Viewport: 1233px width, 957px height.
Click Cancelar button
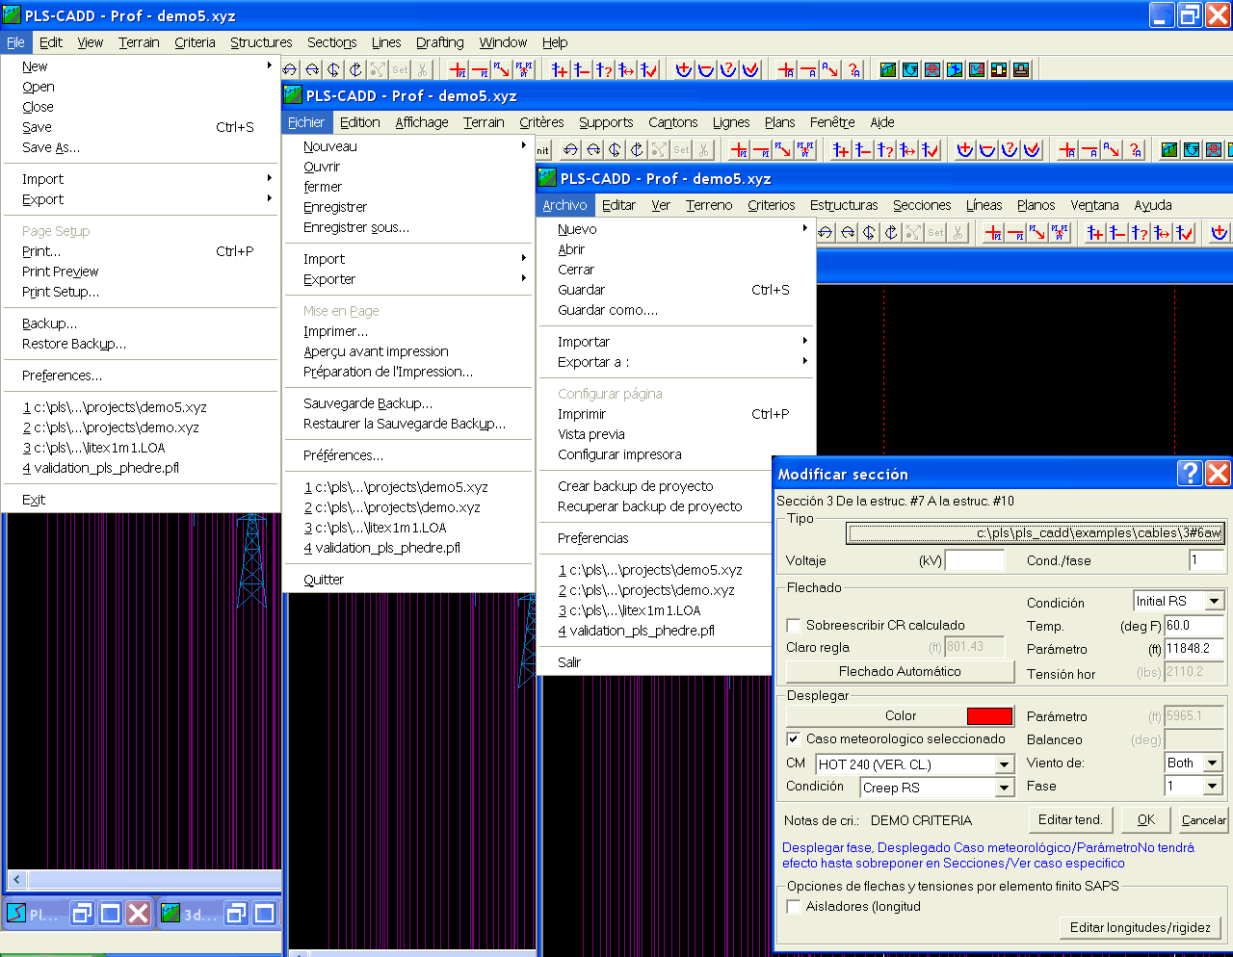[x=1204, y=820]
